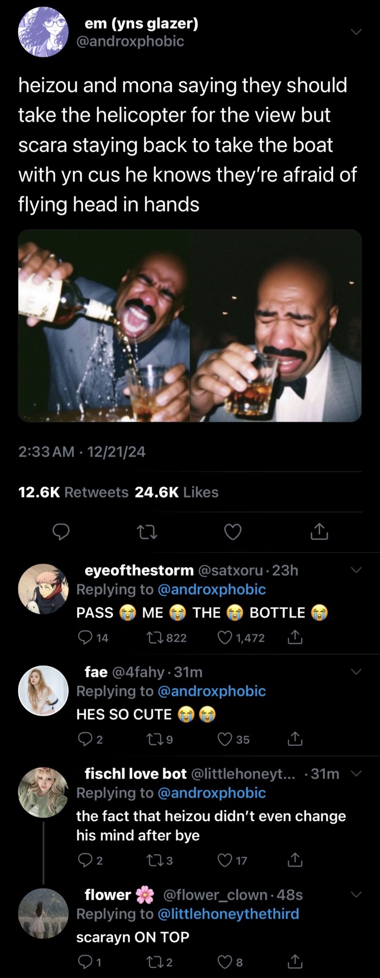
Task: Share the main tweet by androxphobic
Action: (x=319, y=532)
